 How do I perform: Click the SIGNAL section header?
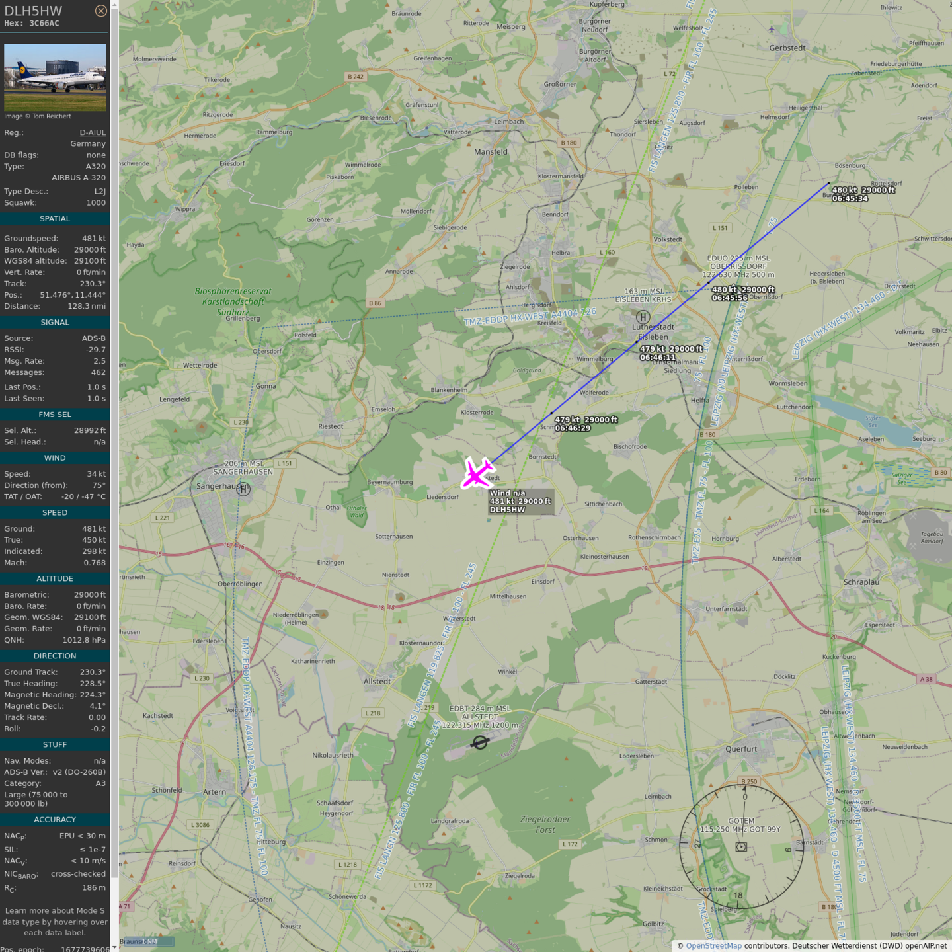tap(55, 323)
